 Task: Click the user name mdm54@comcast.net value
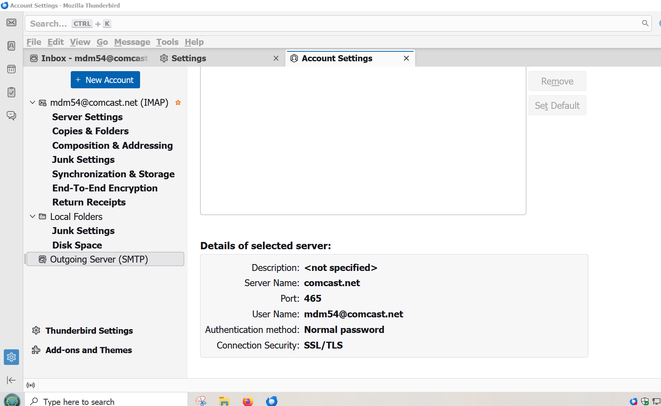tap(354, 314)
